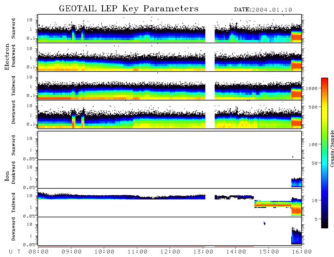Click the Ion Tailward panel label
This screenshot has height=257, width=334.
[x=13, y=202]
